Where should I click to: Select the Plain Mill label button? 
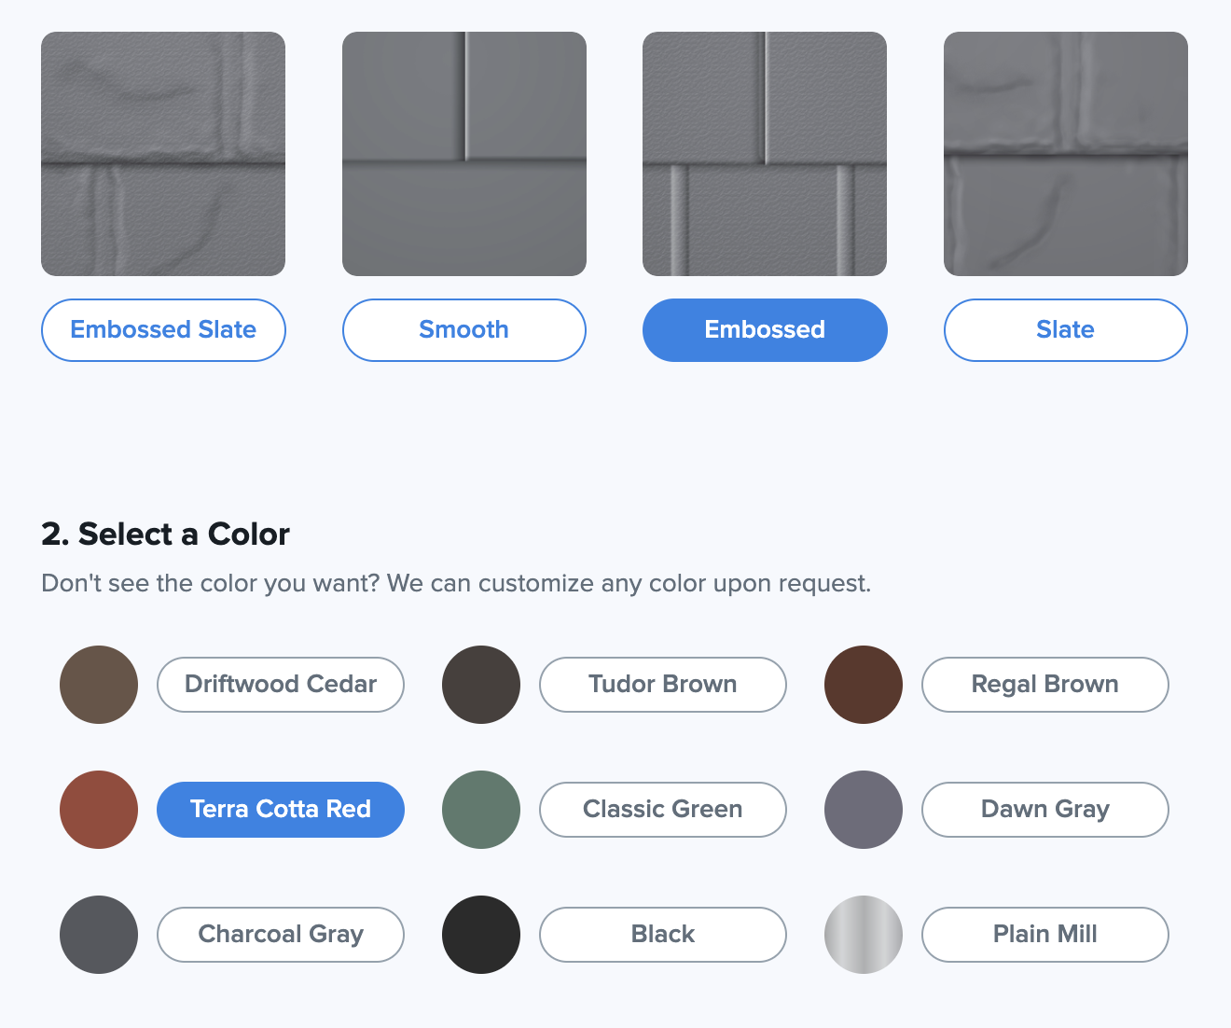[1045, 935]
